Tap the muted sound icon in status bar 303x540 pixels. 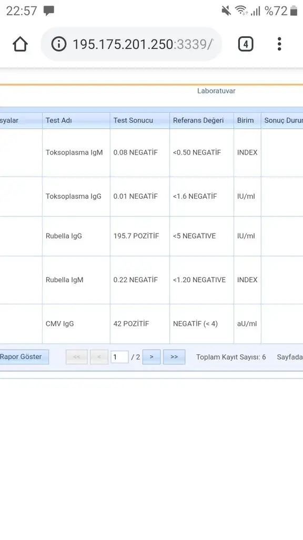(226, 11)
